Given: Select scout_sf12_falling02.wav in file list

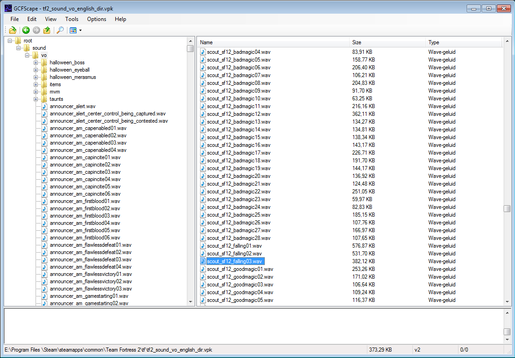Looking at the screenshot, I should click(x=234, y=254).
